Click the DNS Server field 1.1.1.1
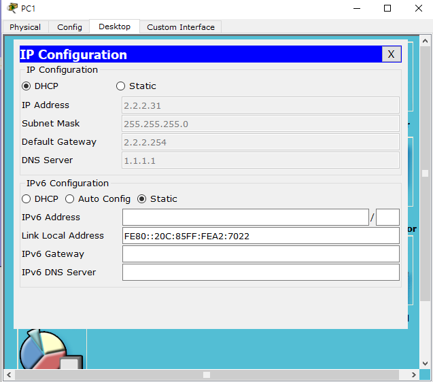Image resolution: width=433 pixels, height=382 pixels. (x=260, y=160)
